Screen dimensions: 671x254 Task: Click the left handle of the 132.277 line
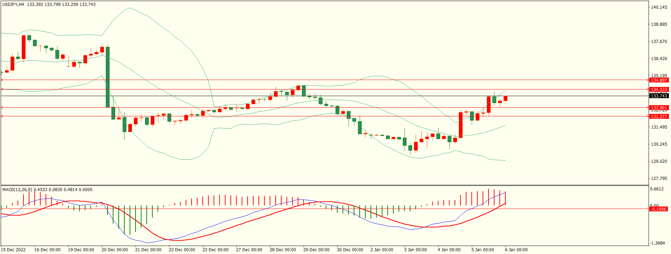pos(2,116)
